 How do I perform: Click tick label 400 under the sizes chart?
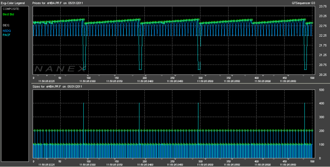257,162
